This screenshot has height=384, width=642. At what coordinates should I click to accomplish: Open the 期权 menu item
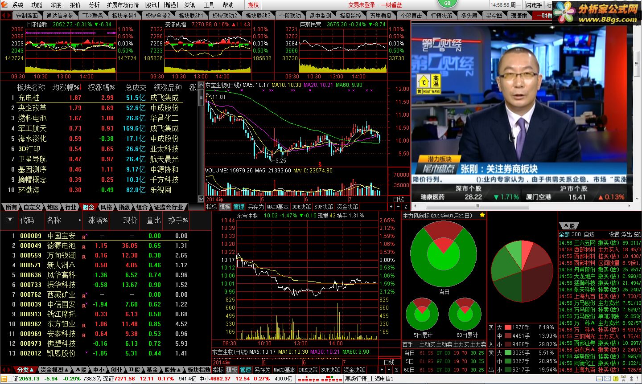(253, 5)
